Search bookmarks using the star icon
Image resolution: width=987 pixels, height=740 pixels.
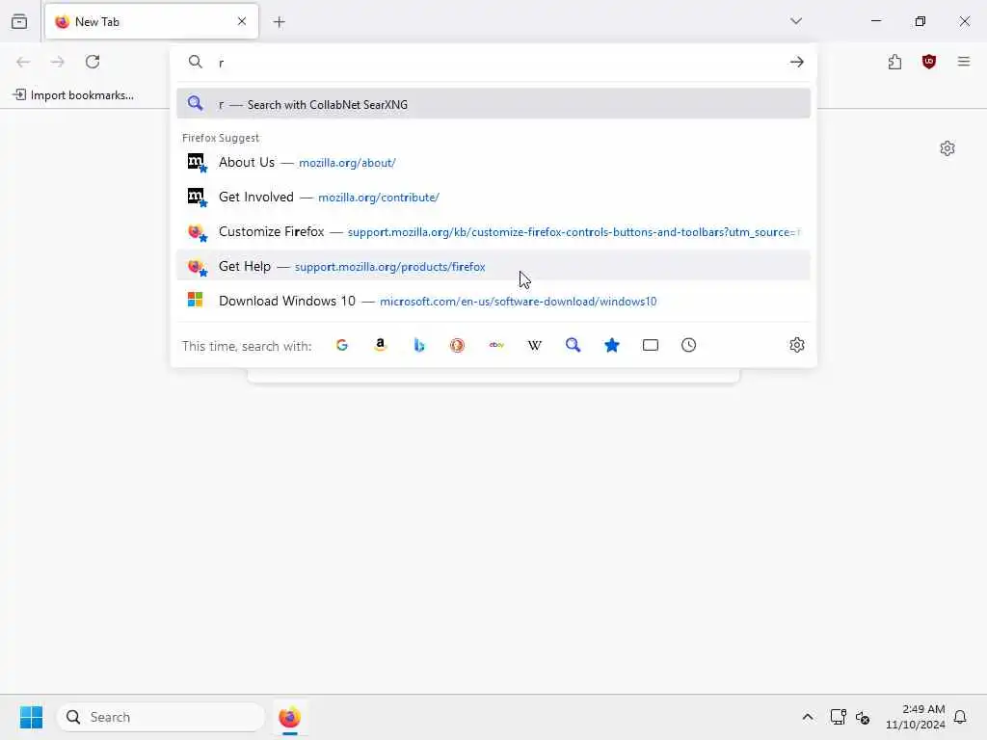612,345
